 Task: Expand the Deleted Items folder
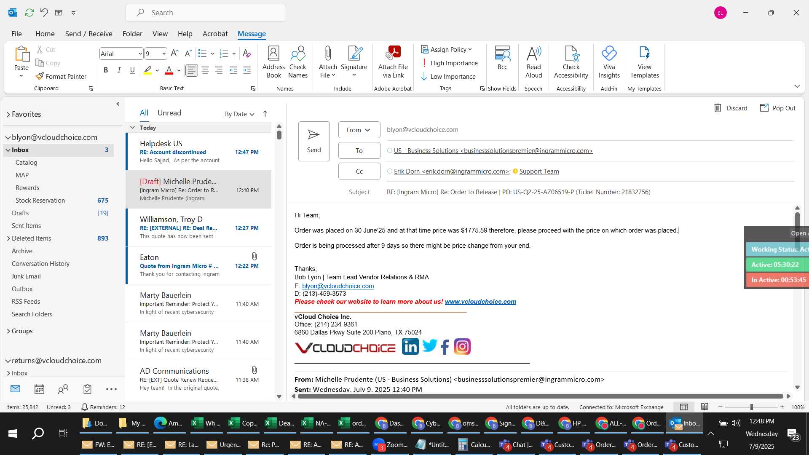(8, 238)
